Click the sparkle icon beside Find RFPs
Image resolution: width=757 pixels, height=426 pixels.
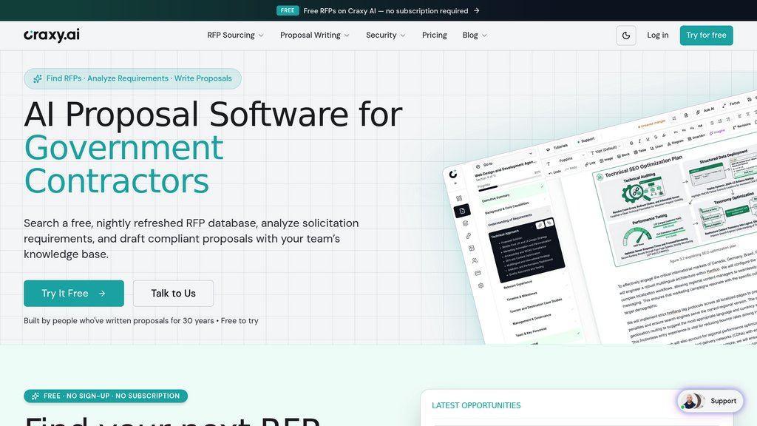pos(37,78)
